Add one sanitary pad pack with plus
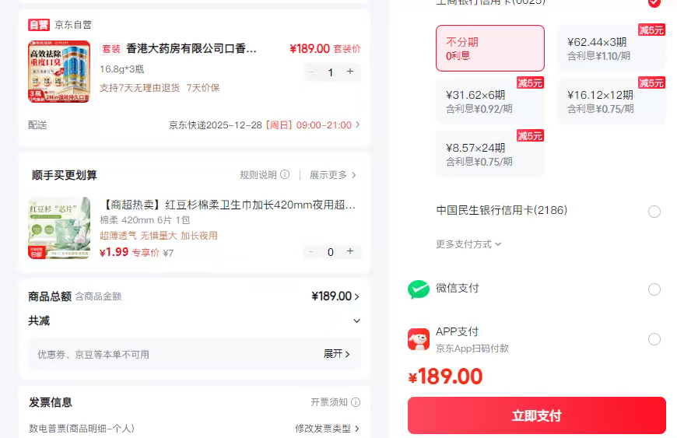Viewport: 677px width, 438px height. click(x=350, y=251)
